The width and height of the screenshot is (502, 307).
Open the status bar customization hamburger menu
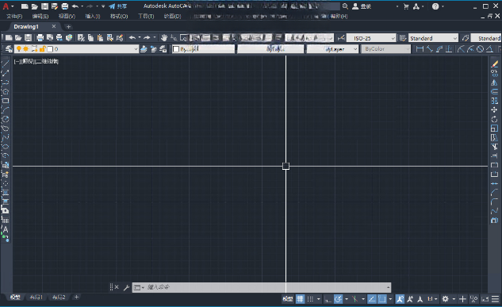click(x=496, y=299)
